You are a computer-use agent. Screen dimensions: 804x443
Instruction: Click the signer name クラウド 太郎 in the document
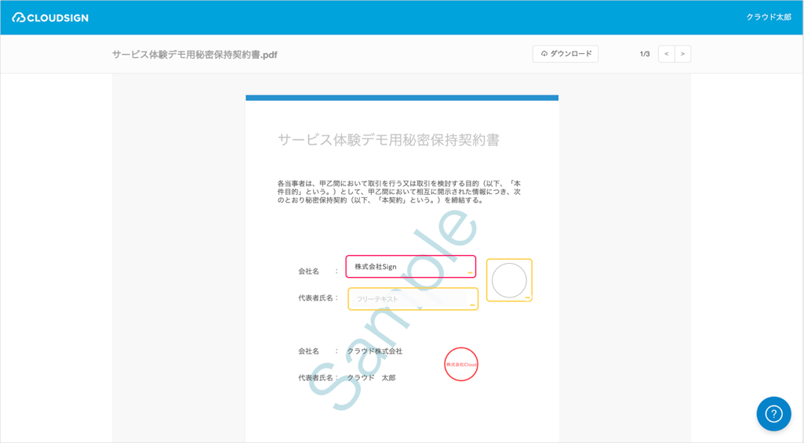coord(371,378)
